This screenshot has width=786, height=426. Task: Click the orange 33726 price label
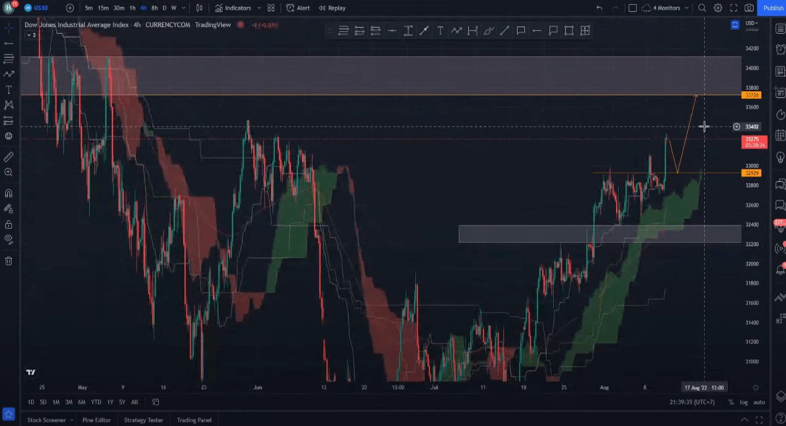tap(751, 95)
